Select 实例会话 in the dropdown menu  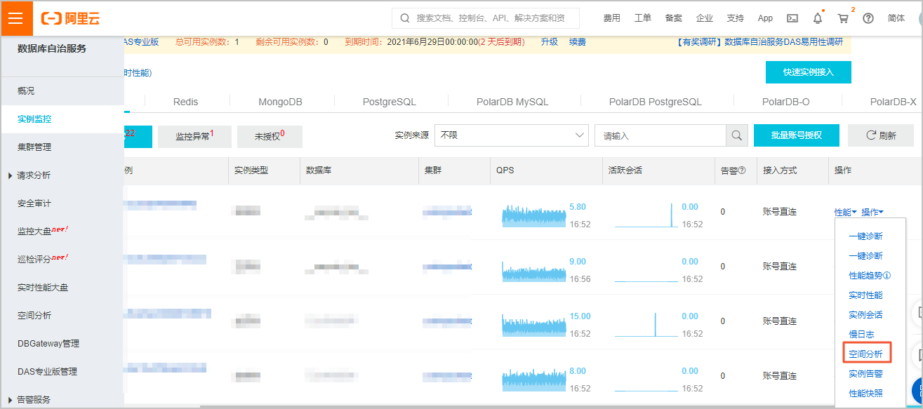point(865,315)
